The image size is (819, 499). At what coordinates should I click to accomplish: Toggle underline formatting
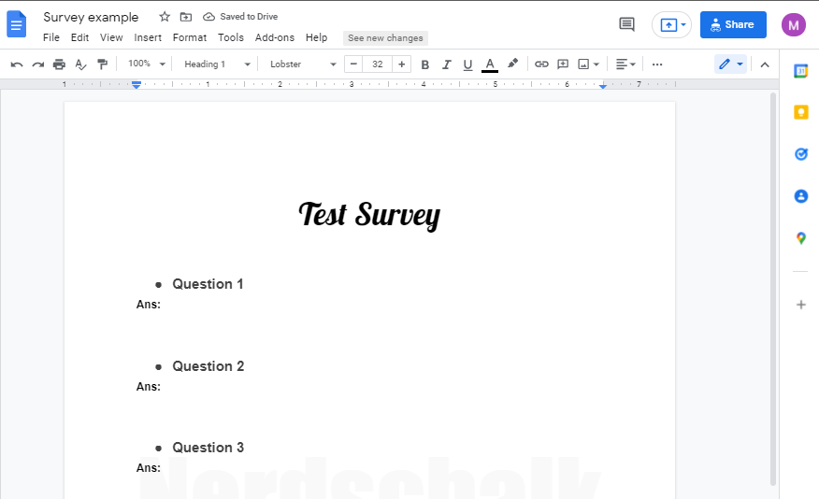467,64
